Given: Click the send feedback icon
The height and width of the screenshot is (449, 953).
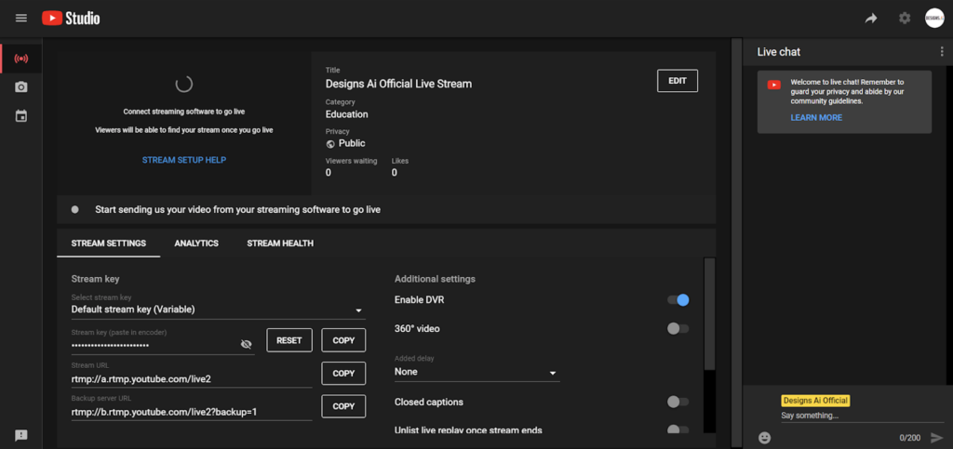Looking at the screenshot, I should (x=21, y=435).
